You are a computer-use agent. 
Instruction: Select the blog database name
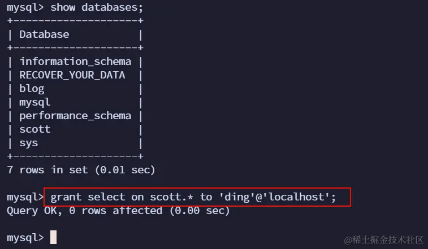coord(32,89)
